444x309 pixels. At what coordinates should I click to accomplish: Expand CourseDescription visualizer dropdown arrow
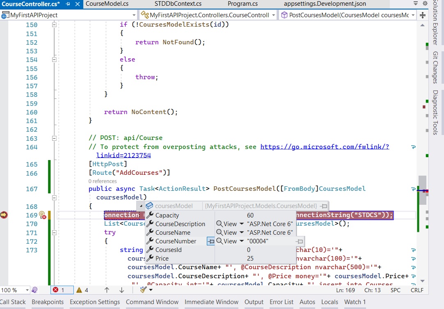click(x=242, y=224)
